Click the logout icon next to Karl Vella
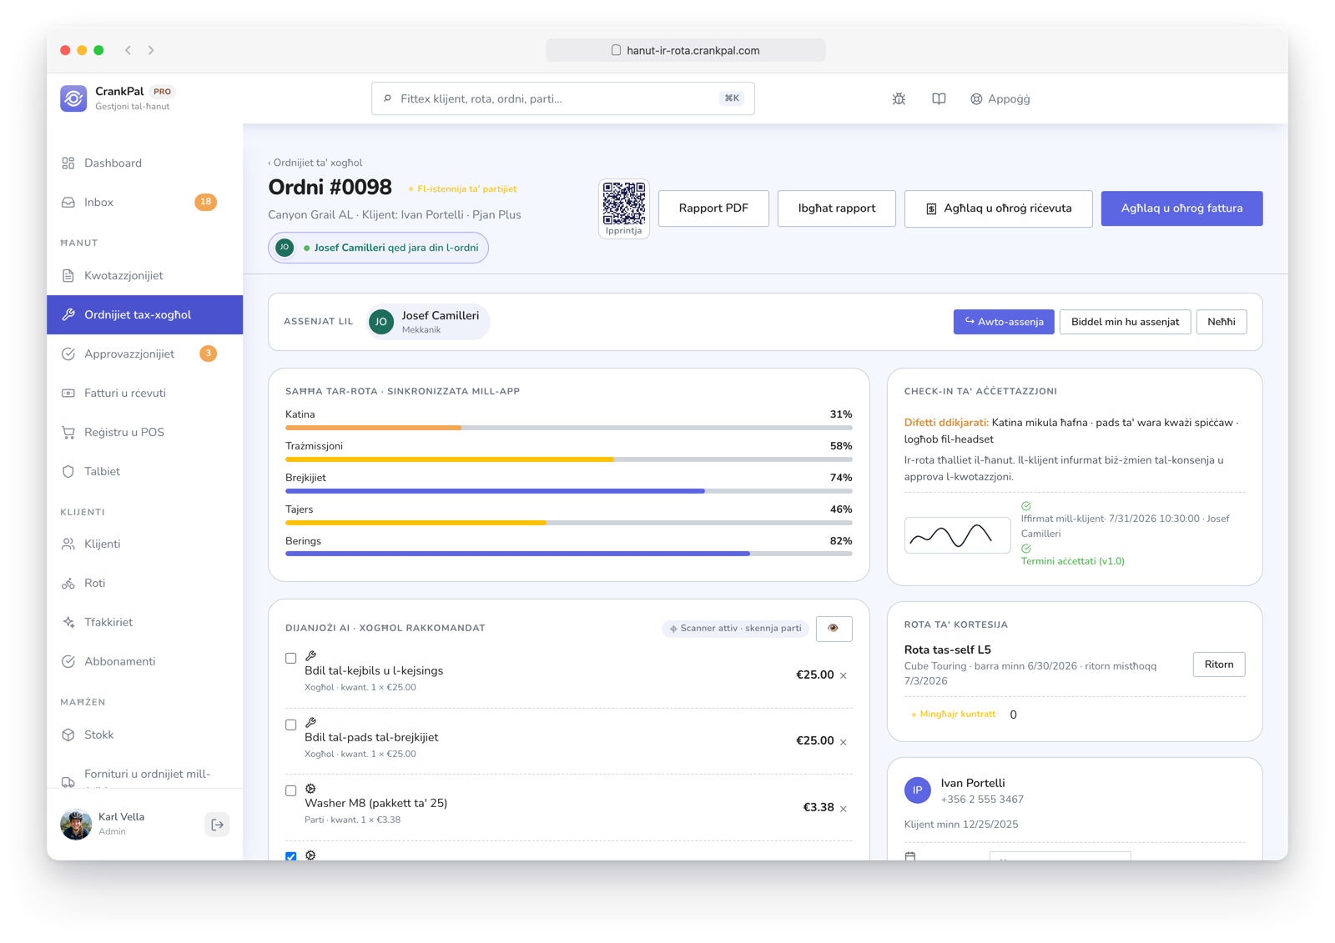The image size is (1335, 943). point(217,825)
